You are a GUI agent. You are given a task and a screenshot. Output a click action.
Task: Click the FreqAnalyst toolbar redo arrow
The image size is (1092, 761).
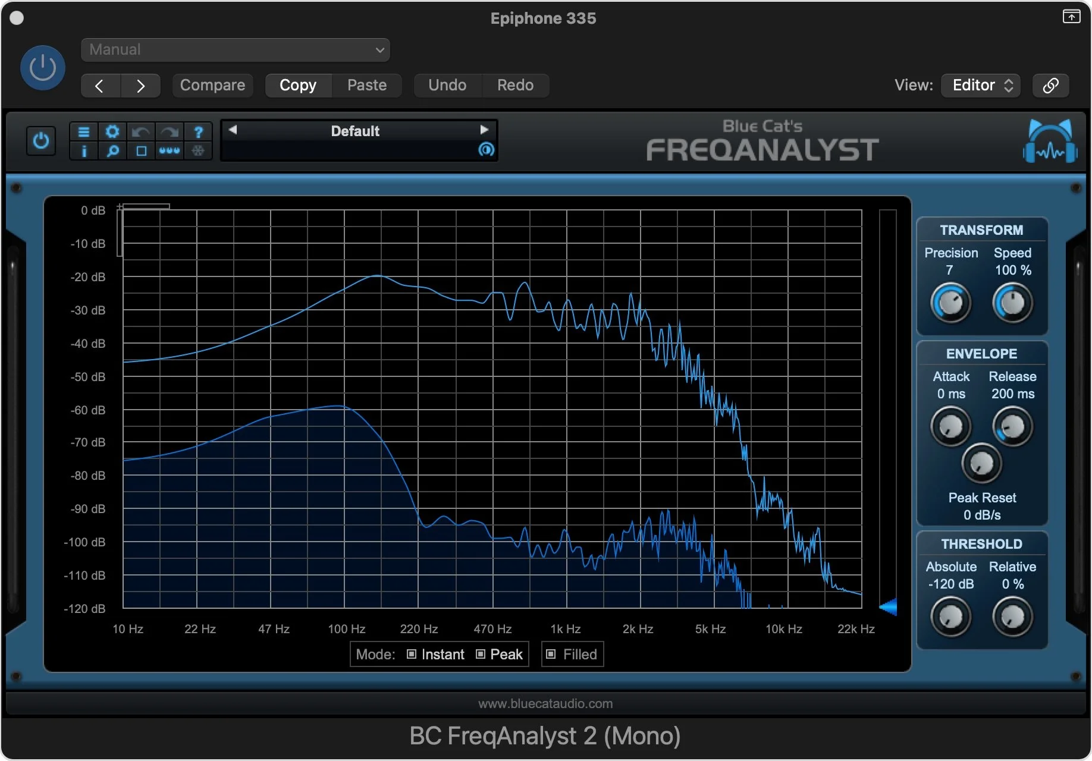point(170,131)
